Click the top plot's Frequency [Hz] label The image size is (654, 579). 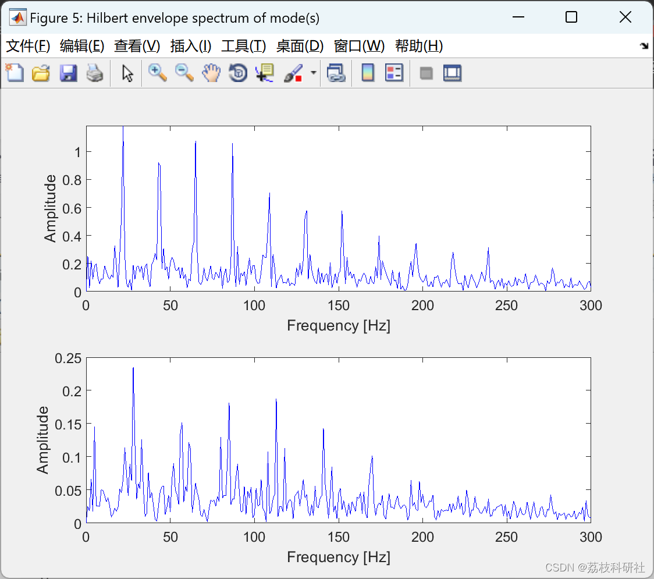tap(338, 325)
